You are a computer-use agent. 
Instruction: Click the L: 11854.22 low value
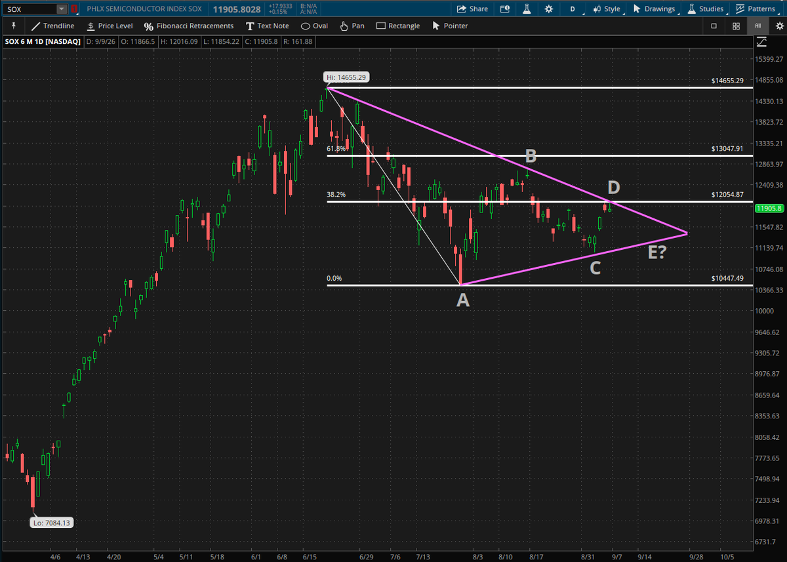(220, 42)
